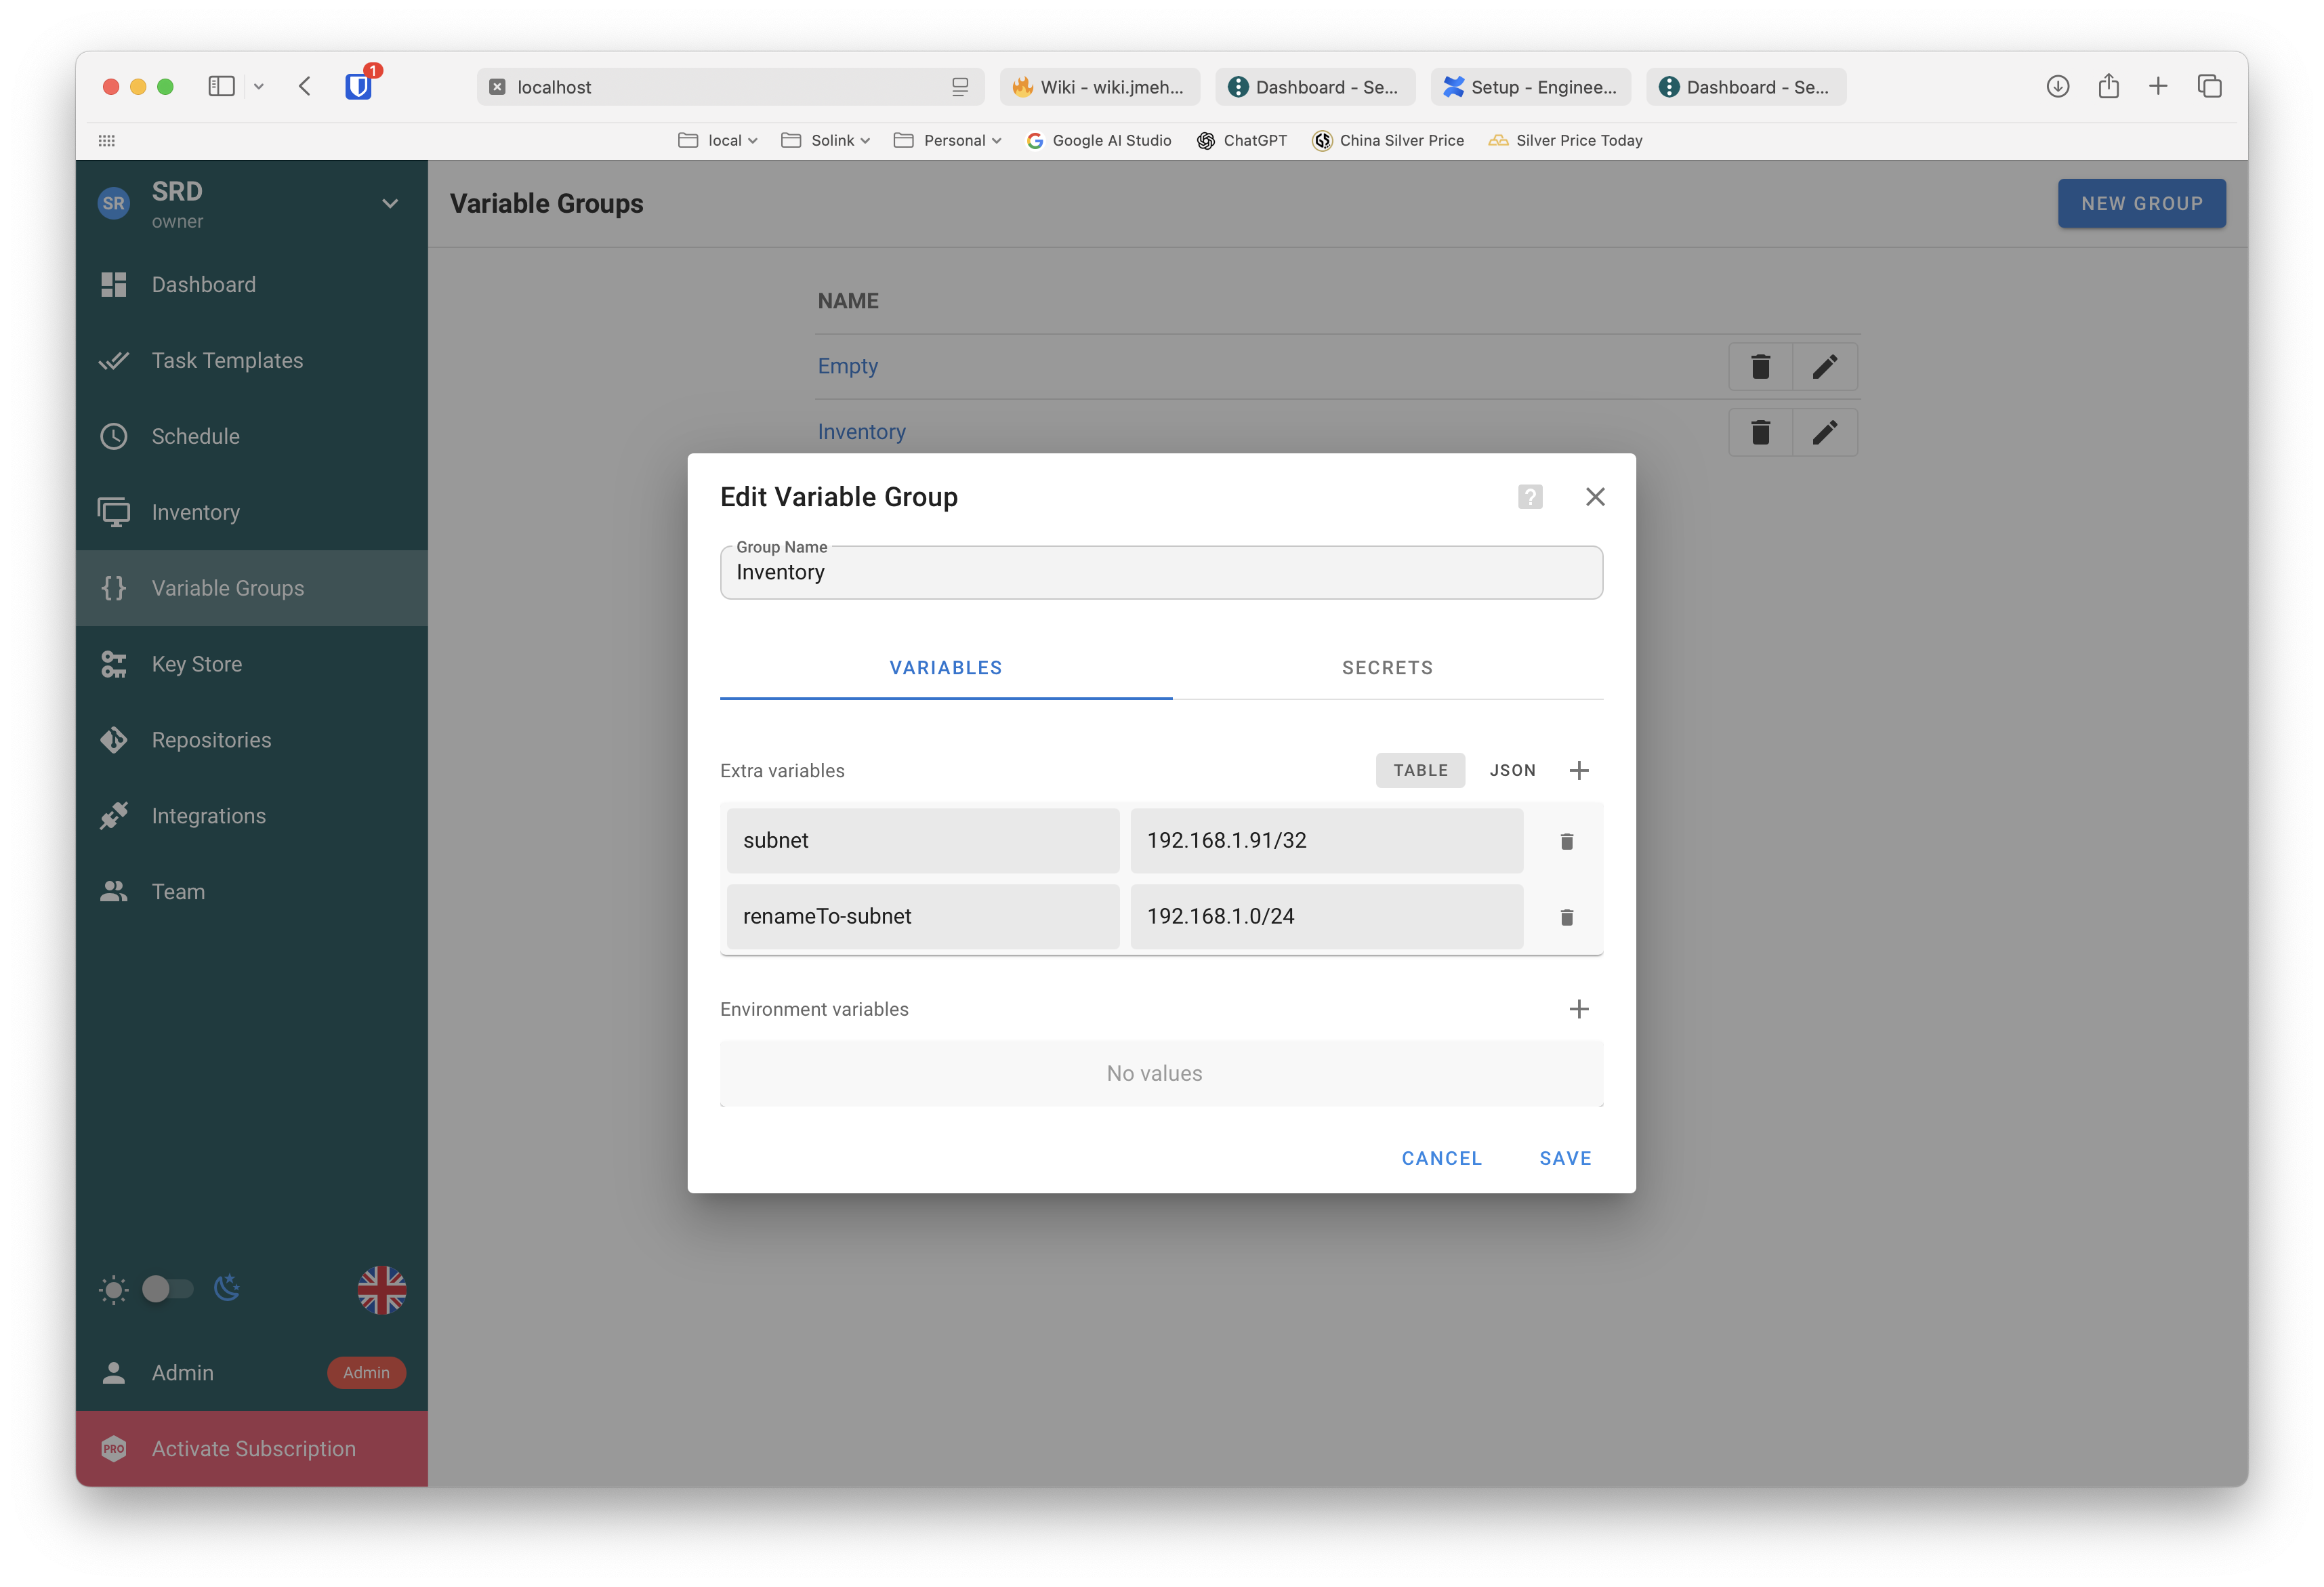
Task: Toggle the dark mode switch
Action: pos(167,1289)
